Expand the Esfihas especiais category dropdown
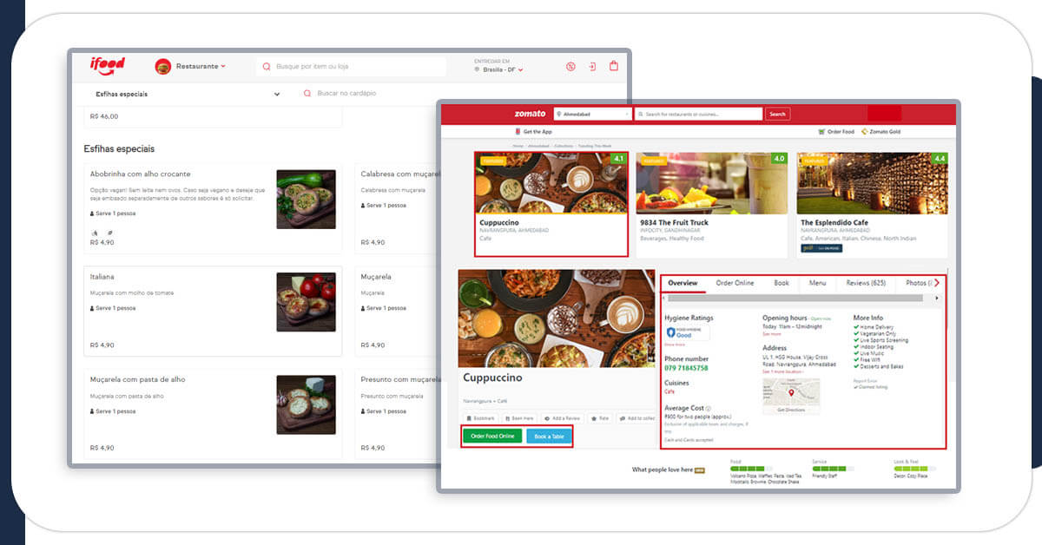The height and width of the screenshot is (545, 1042). 188,94
